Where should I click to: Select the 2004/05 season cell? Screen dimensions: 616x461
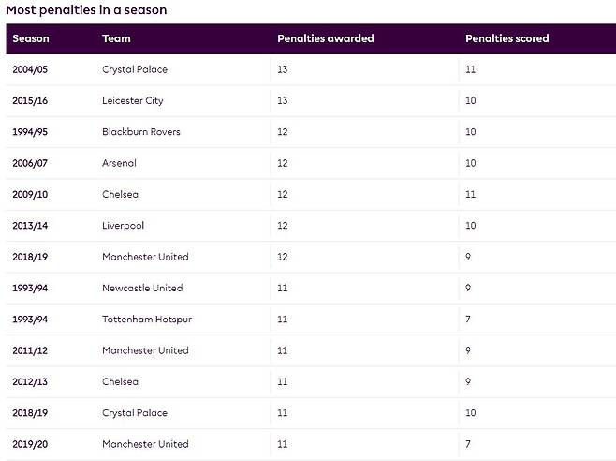click(30, 69)
